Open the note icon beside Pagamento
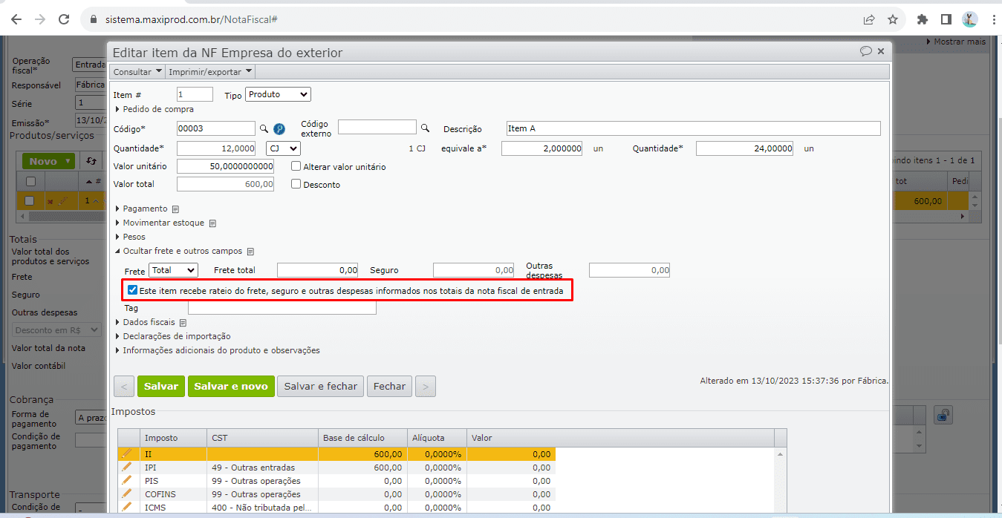Image resolution: width=1002 pixels, height=518 pixels. (x=175, y=209)
